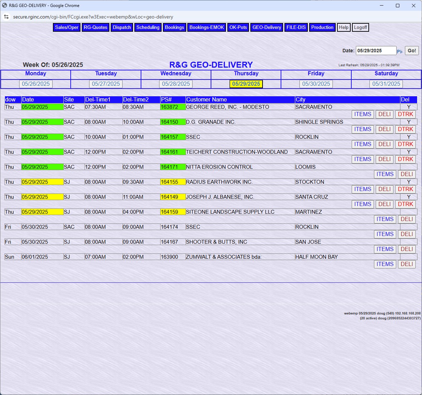422x395 pixels.
Task: Open the Bookings page
Action: (x=174, y=28)
